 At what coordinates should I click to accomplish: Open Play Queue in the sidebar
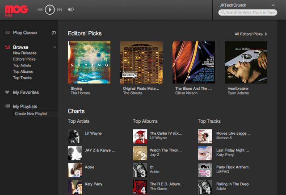click(25, 33)
